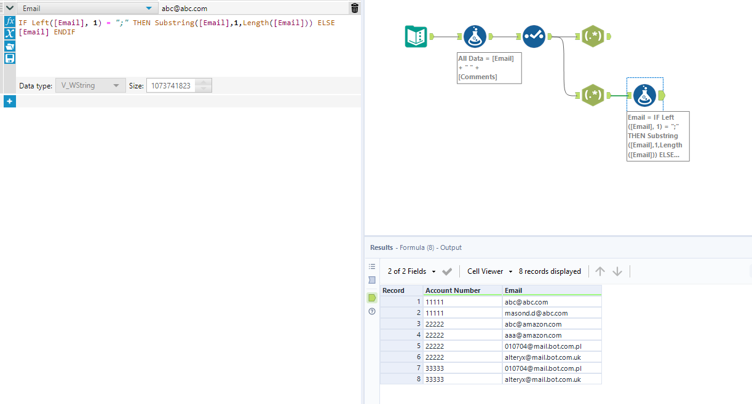Select the upper Formula tool on canvas
752x404 pixels.
[x=475, y=36]
